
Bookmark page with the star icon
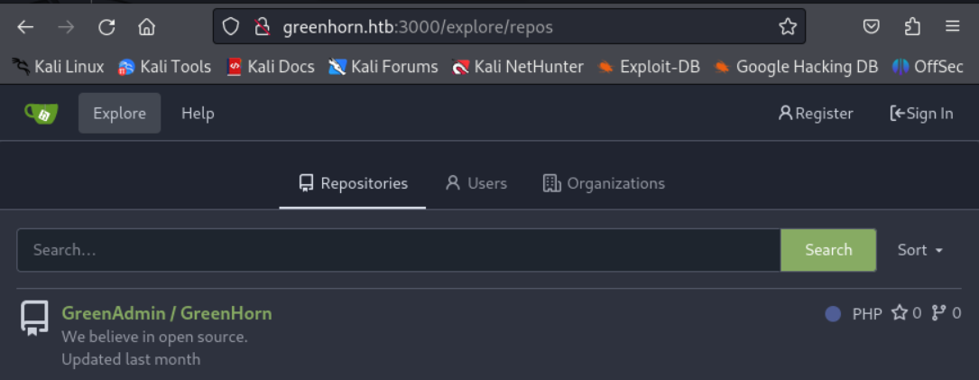pyautogui.click(x=787, y=27)
